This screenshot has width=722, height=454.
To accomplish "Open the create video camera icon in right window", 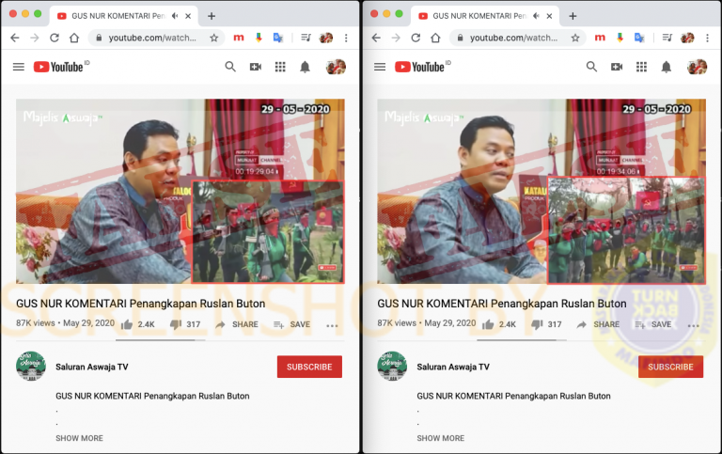I will pos(617,68).
